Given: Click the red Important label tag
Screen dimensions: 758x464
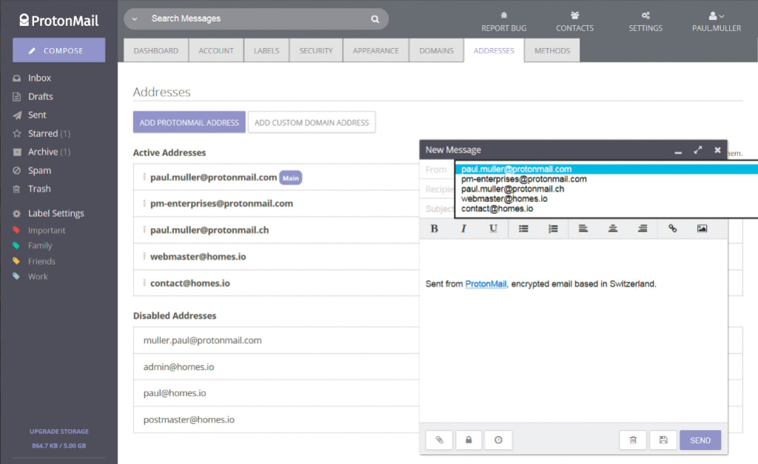Looking at the screenshot, I should point(16,230).
